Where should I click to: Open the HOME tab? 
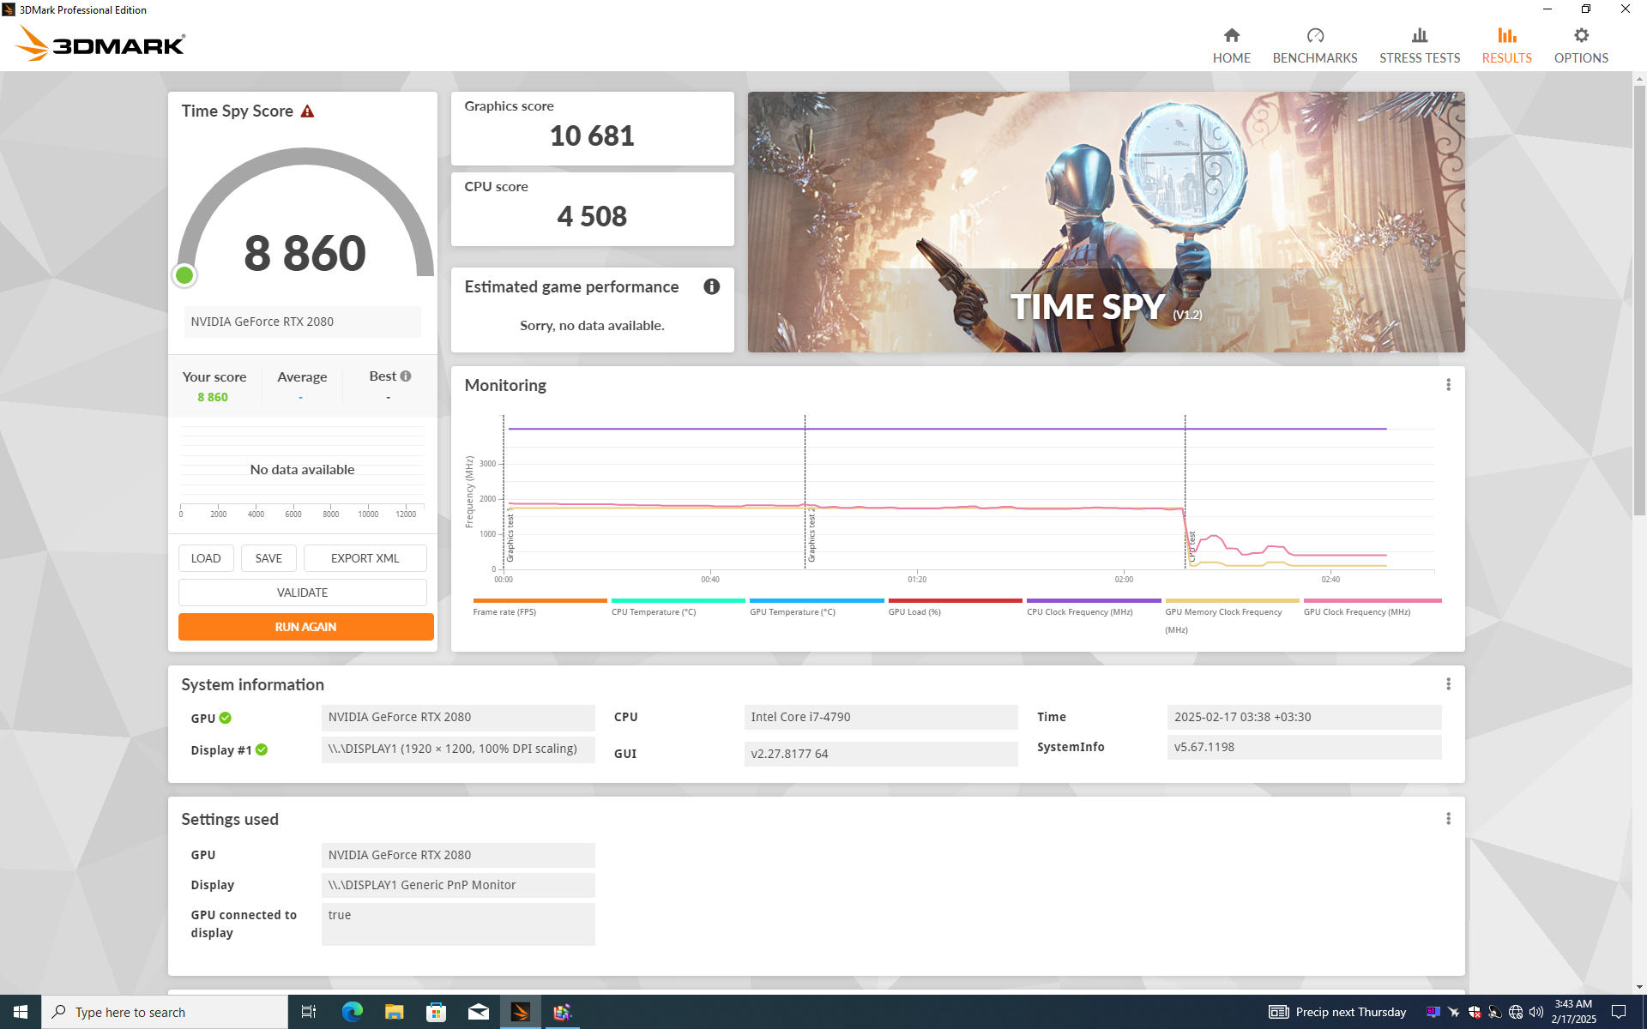point(1231,45)
